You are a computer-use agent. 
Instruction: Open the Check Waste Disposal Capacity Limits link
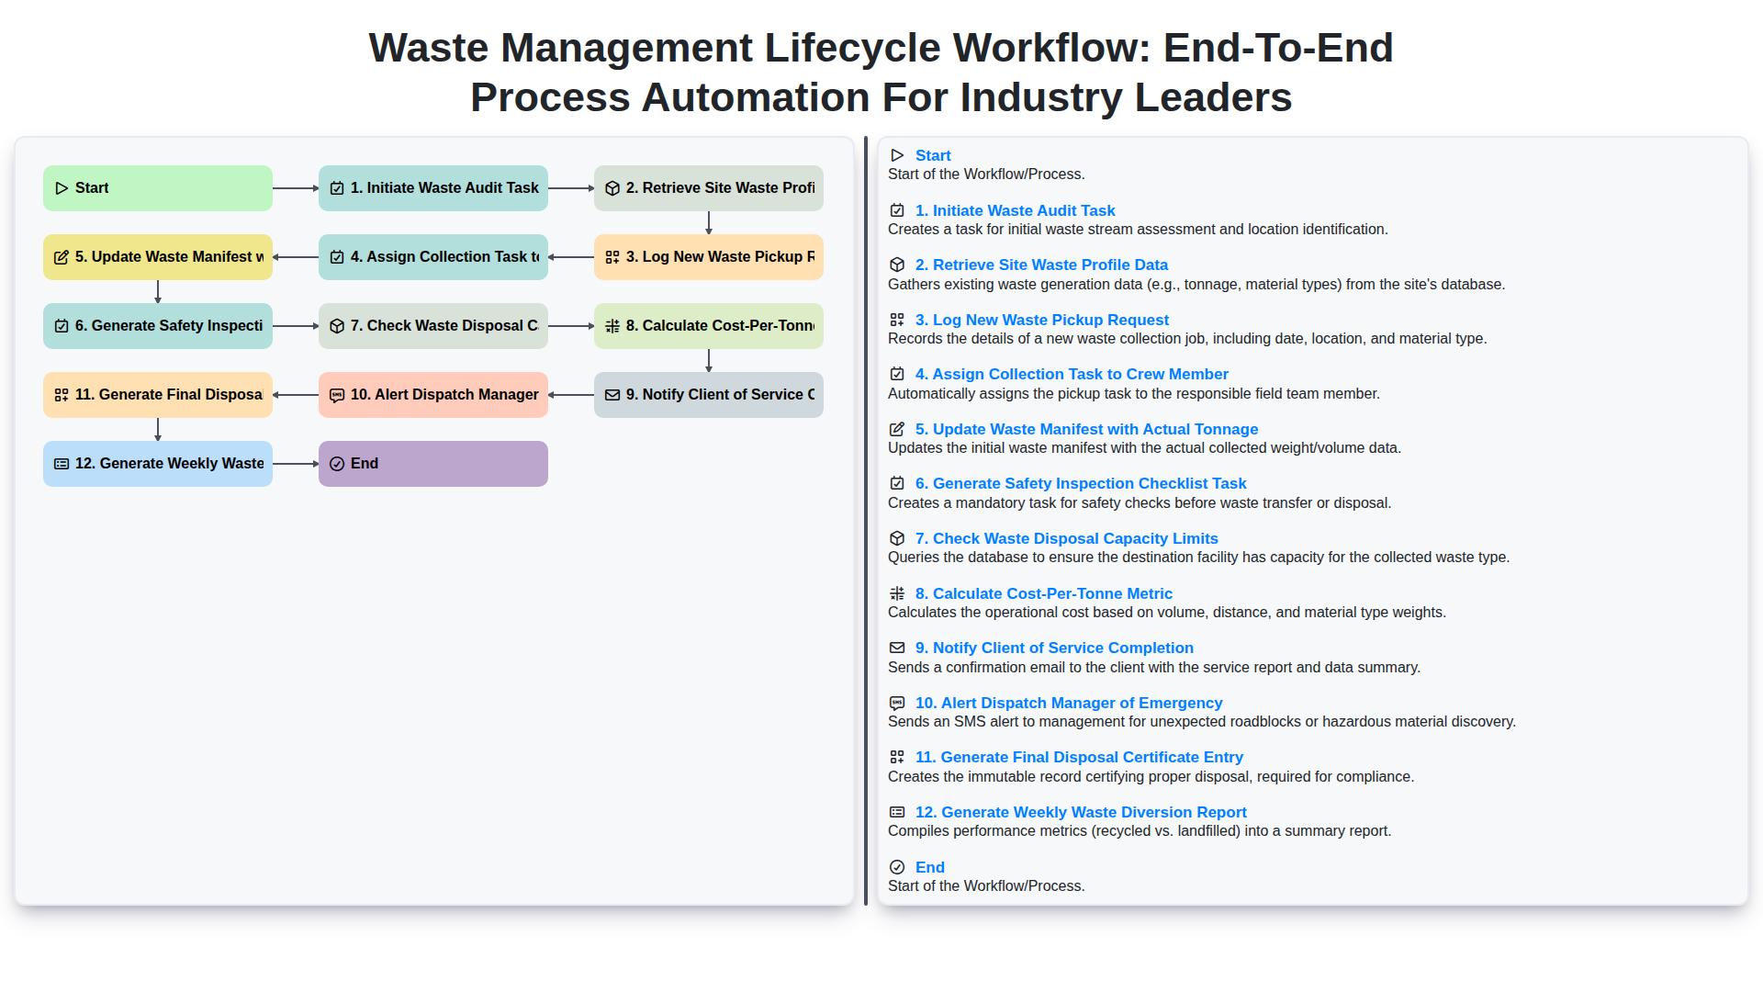point(1067,538)
